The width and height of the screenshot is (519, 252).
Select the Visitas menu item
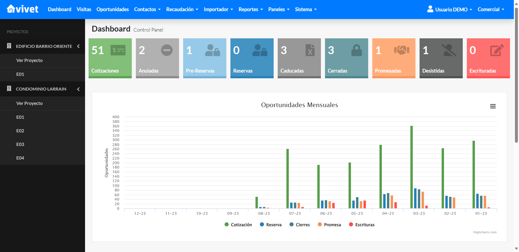click(84, 9)
